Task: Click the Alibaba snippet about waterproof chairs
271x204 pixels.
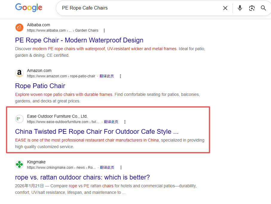Action: click(x=110, y=52)
